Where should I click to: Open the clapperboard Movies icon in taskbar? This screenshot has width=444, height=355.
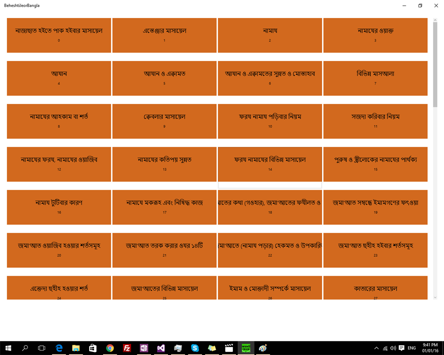coord(229,348)
